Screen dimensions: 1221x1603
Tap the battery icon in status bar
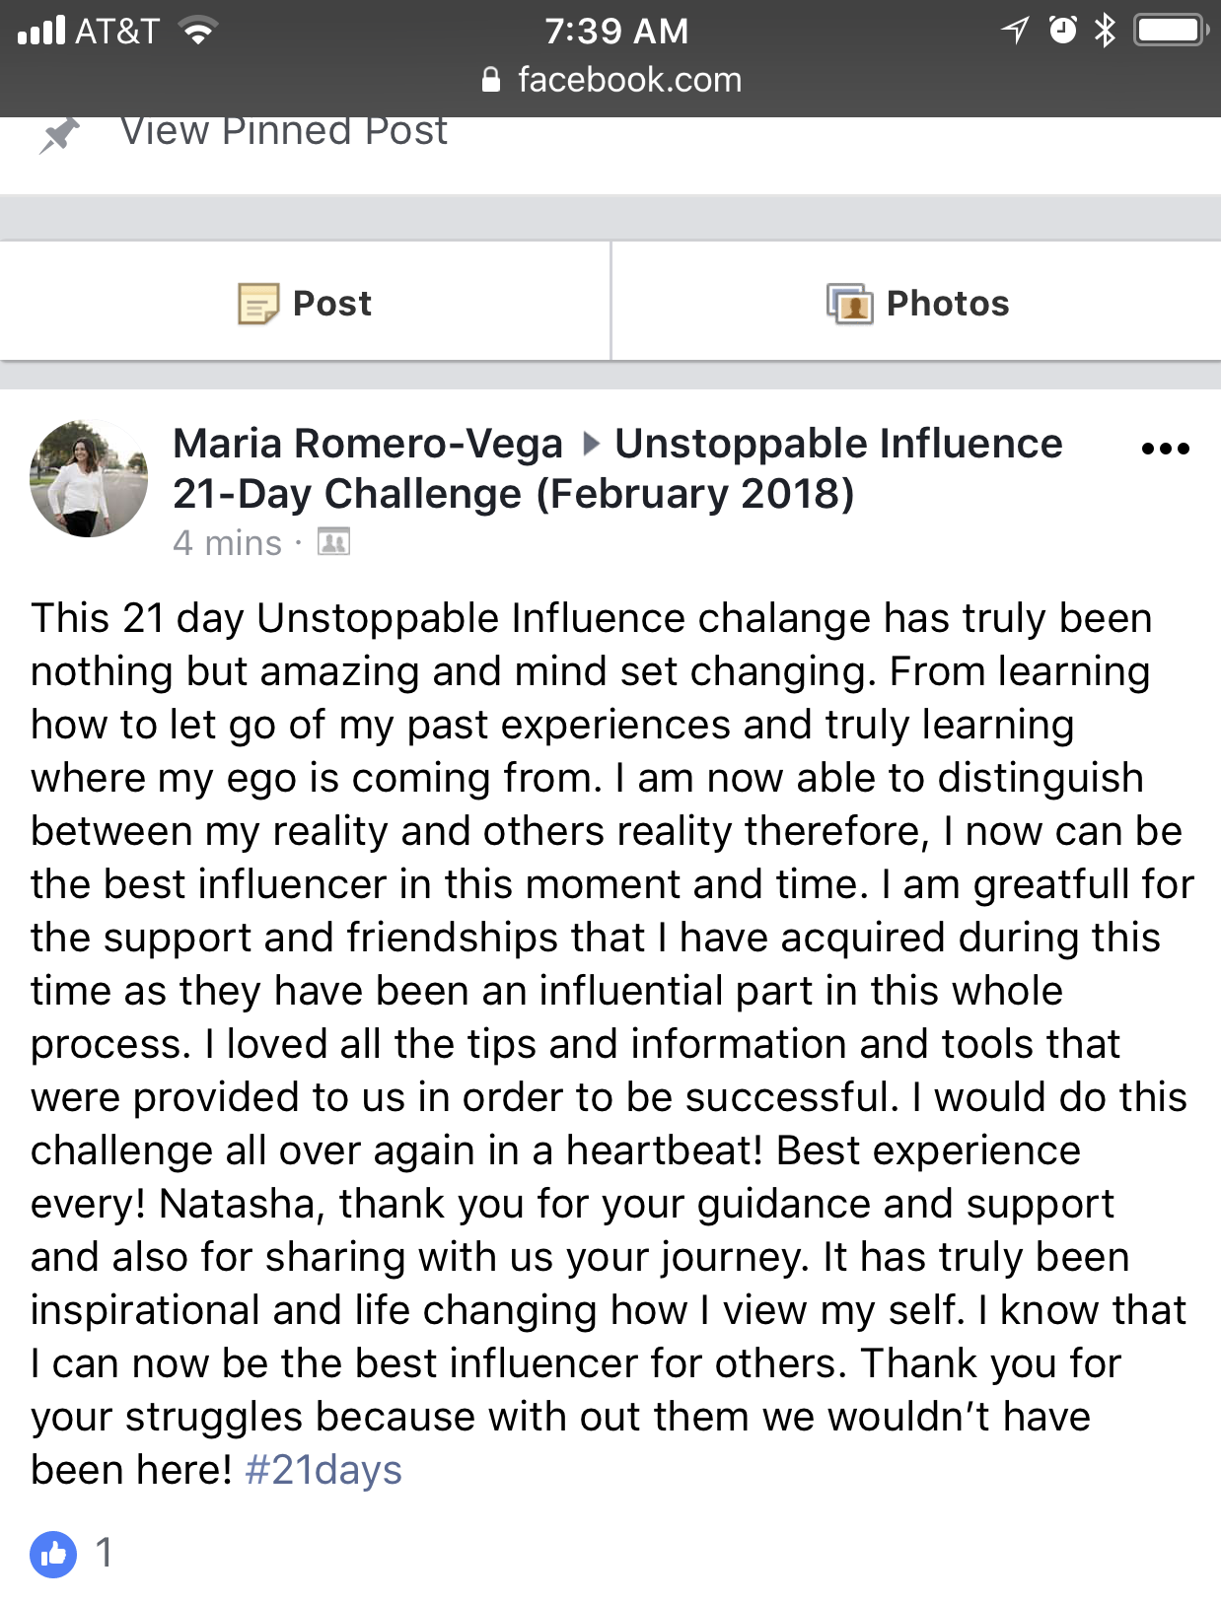1171,31
